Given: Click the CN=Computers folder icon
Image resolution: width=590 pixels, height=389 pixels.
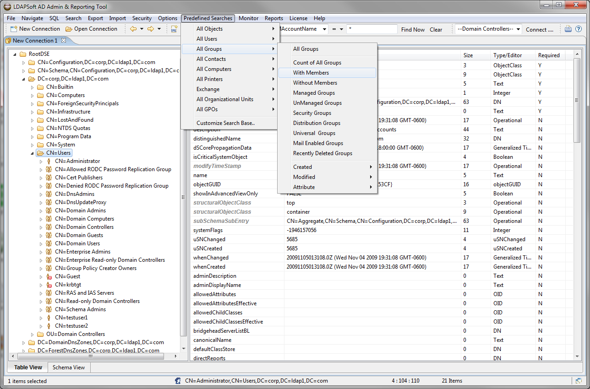Looking at the screenshot, I should [40, 95].
